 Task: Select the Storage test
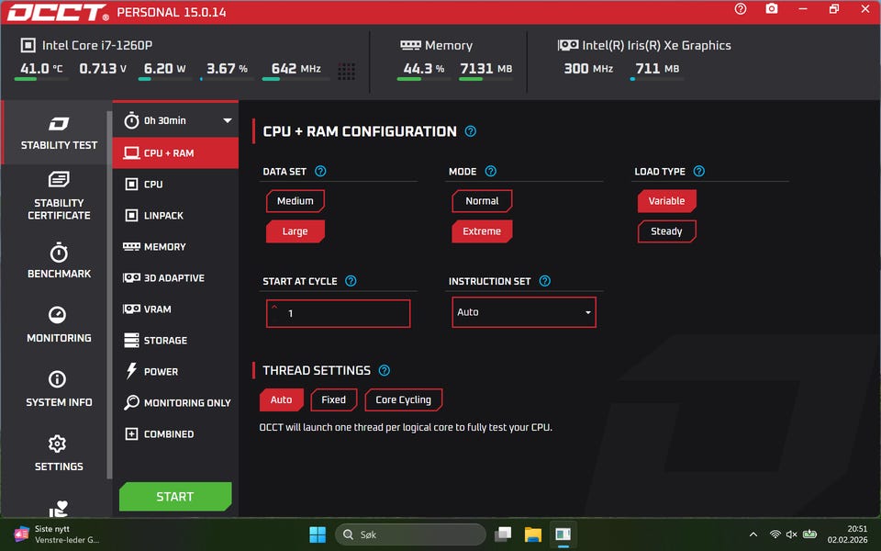[176, 340]
